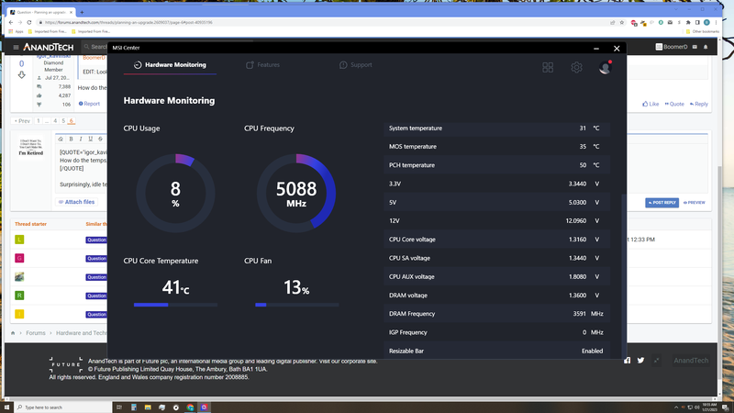The height and width of the screenshot is (413, 734).
Task: Bookmark this page with star icon
Action: [622, 22]
